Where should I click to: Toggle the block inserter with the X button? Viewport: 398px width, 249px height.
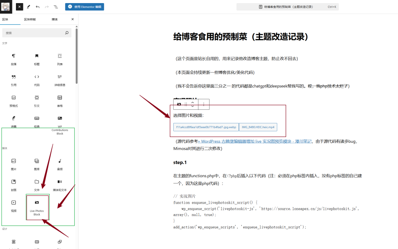click(x=19, y=7)
